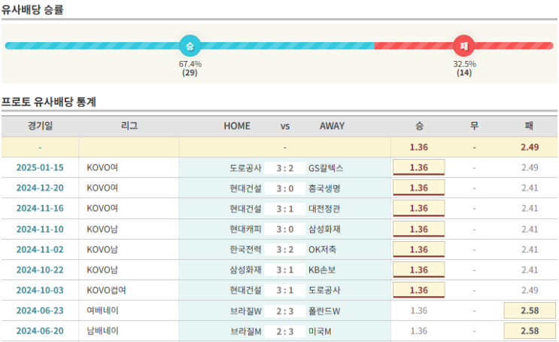
Task: Click the highlighted 1.36 odds for 한국전력 vs OK저축
Action: click(x=418, y=249)
